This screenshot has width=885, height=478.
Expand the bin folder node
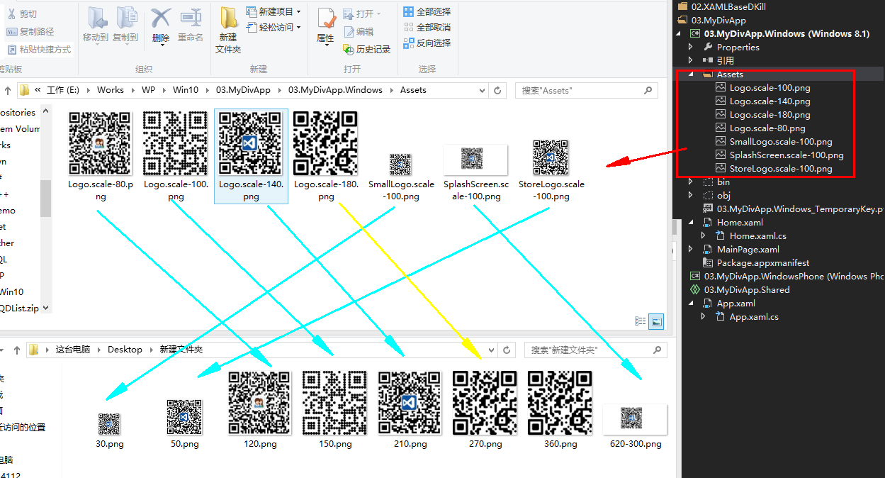pyautogui.click(x=691, y=182)
